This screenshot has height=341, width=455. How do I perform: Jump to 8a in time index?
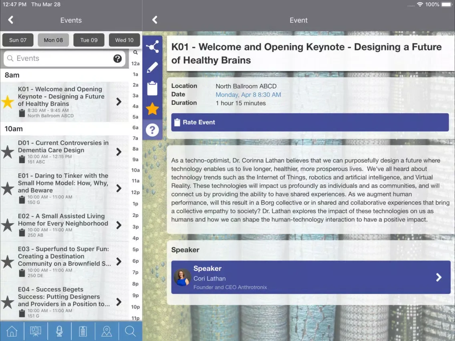click(135, 149)
